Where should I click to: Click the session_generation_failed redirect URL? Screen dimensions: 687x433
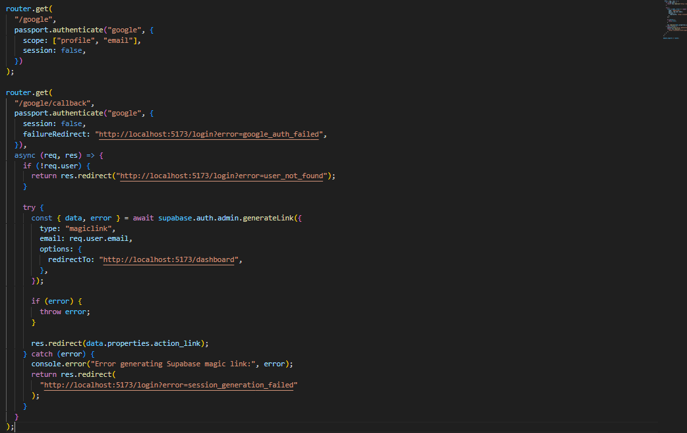click(168, 385)
